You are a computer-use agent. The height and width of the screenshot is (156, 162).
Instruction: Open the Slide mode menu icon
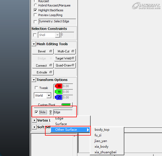[50, 112]
